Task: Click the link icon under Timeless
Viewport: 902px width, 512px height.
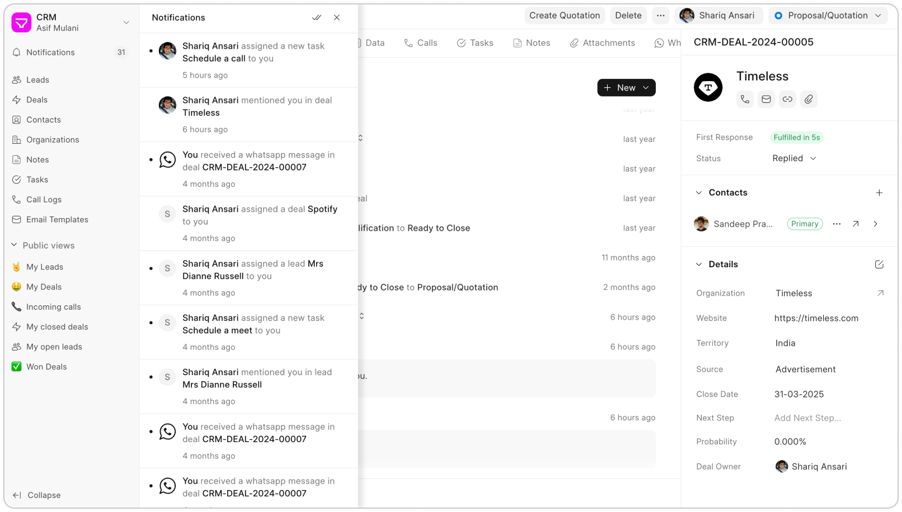Action: click(x=787, y=99)
